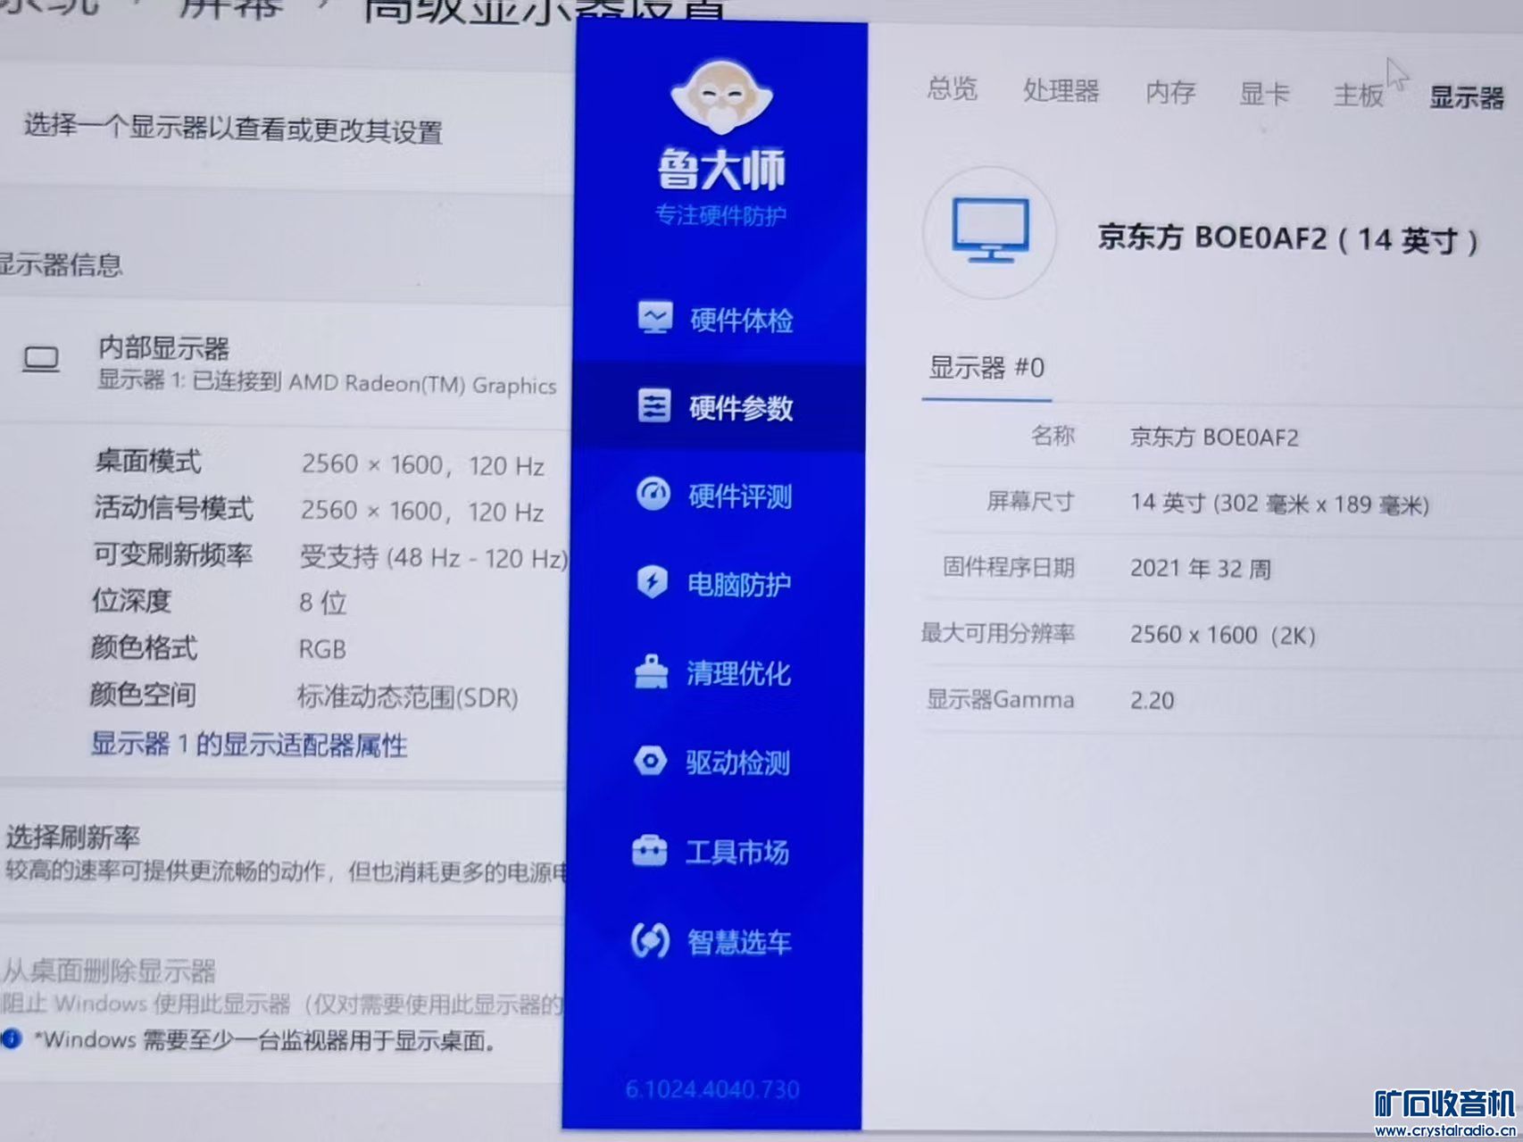Click the 硬件评测 gauge icon
The image size is (1523, 1142).
pos(653,494)
